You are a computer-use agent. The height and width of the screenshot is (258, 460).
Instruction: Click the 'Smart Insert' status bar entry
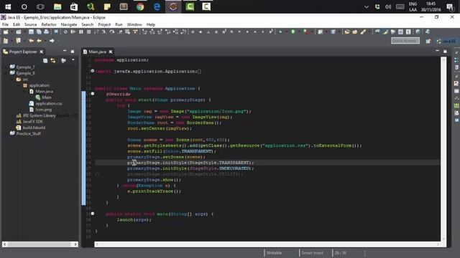coord(312,253)
